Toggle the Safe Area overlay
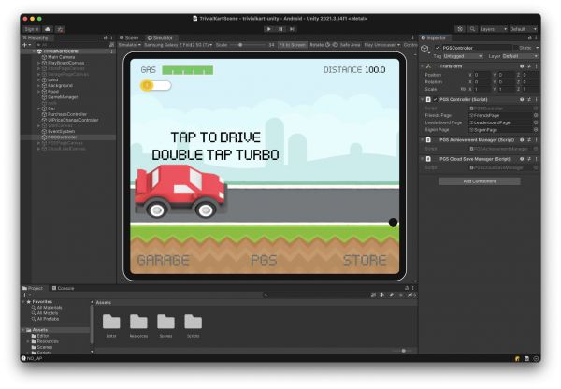Screen dimensions: 561x389 coord(351,45)
